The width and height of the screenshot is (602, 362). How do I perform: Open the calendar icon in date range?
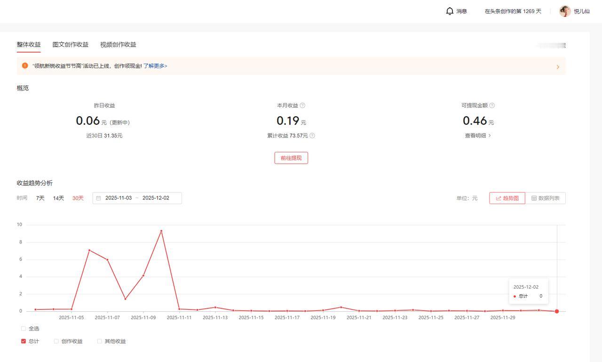coord(99,198)
